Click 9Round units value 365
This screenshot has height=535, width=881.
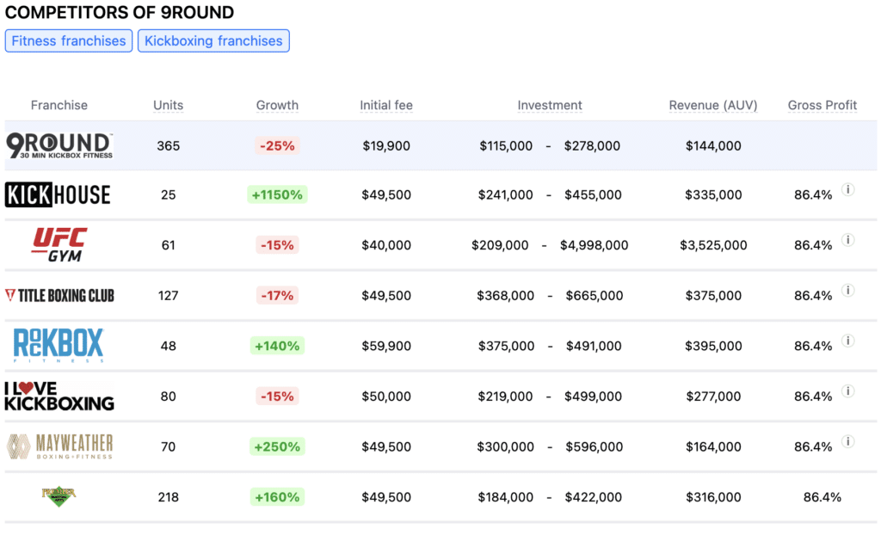(x=168, y=145)
